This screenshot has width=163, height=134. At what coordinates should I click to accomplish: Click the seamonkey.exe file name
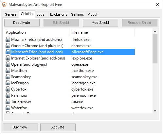[84, 77]
